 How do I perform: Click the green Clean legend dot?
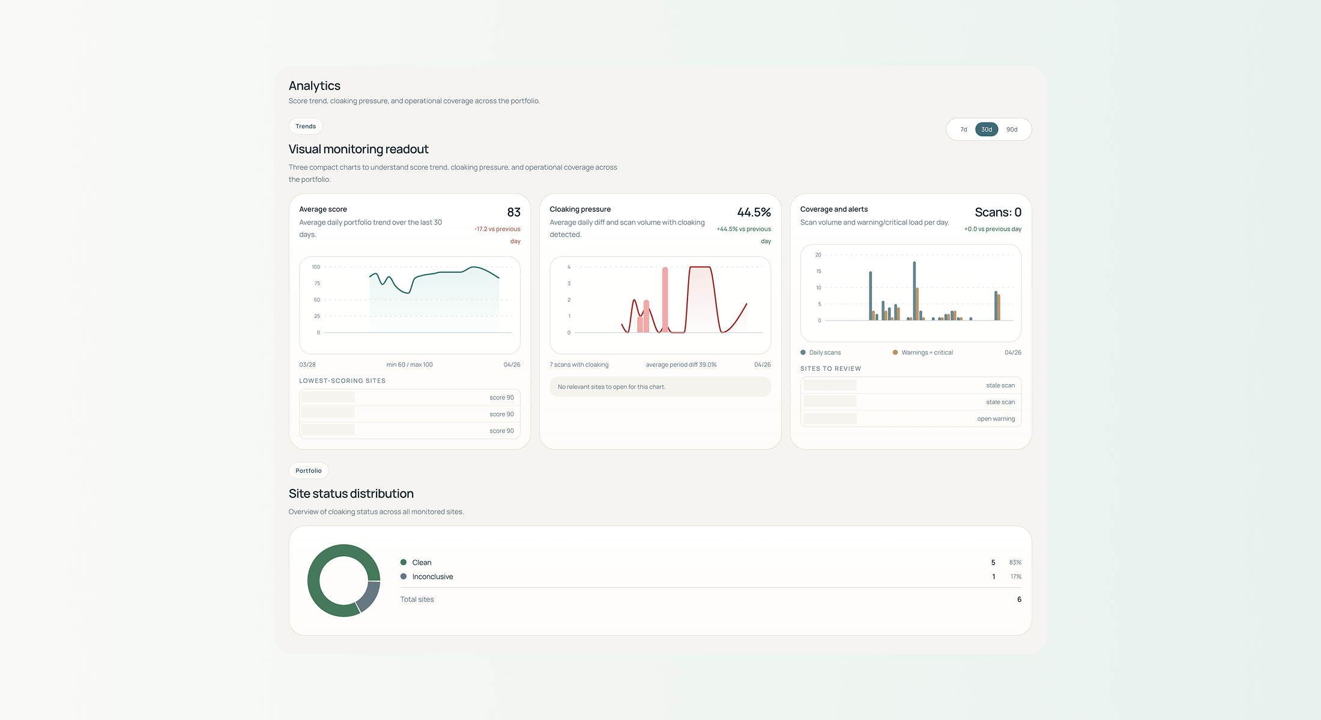404,562
